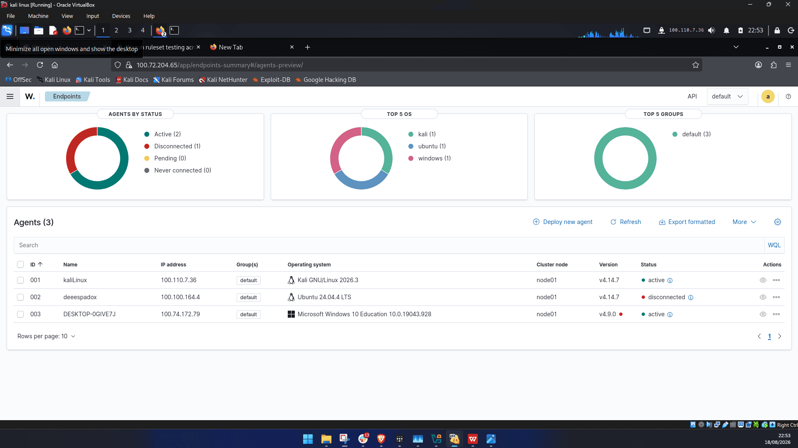Screen dimensions: 798x448
Task: Click Deploy new agent link
Action: point(563,222)
